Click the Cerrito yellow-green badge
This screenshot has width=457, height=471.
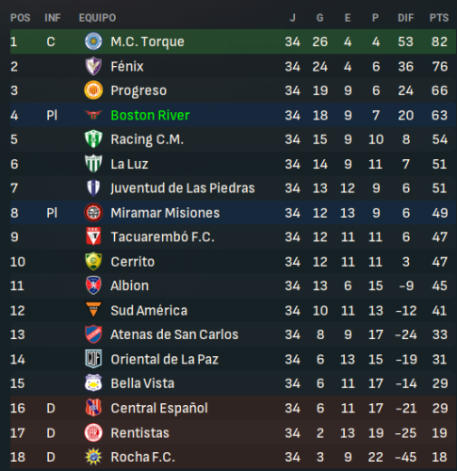93,261
